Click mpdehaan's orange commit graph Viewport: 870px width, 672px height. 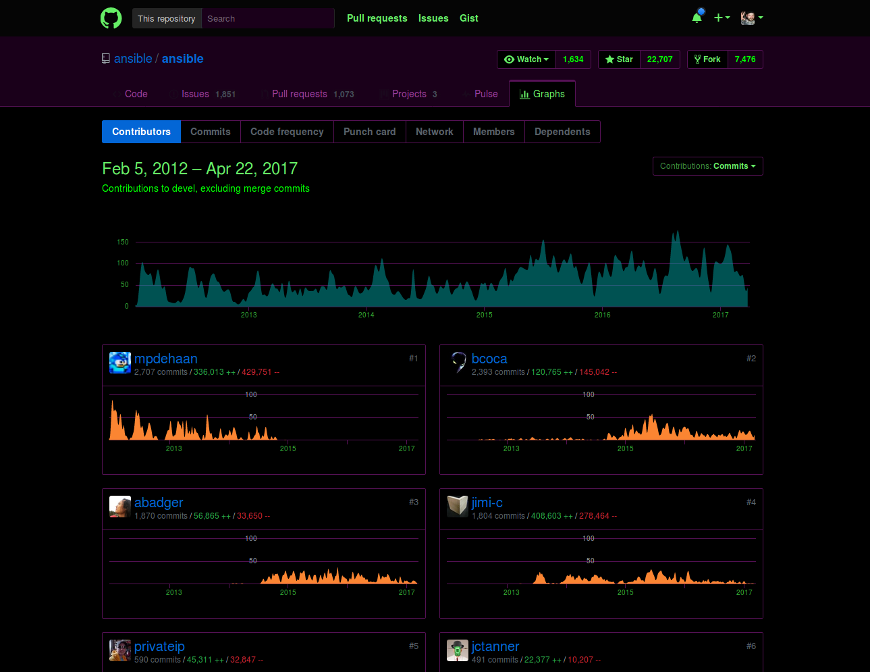263,419
